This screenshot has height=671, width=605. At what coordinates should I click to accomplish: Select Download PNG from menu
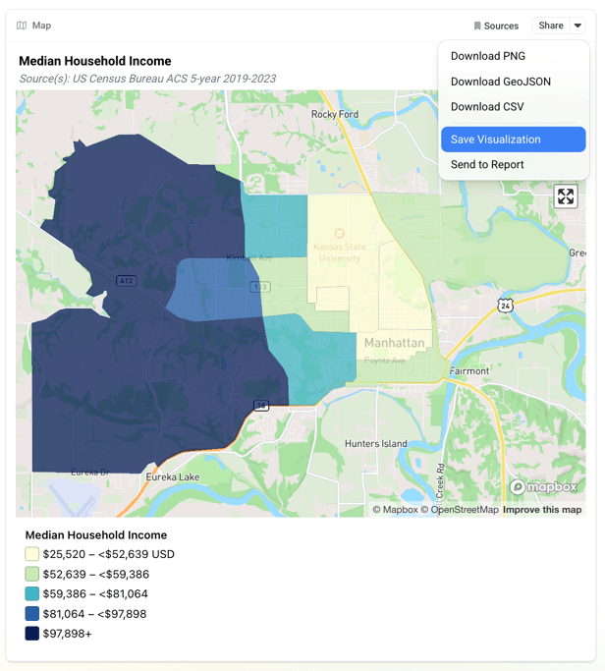pos(488,56)
